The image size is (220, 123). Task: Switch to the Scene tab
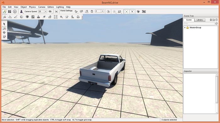tap(189, 20)
